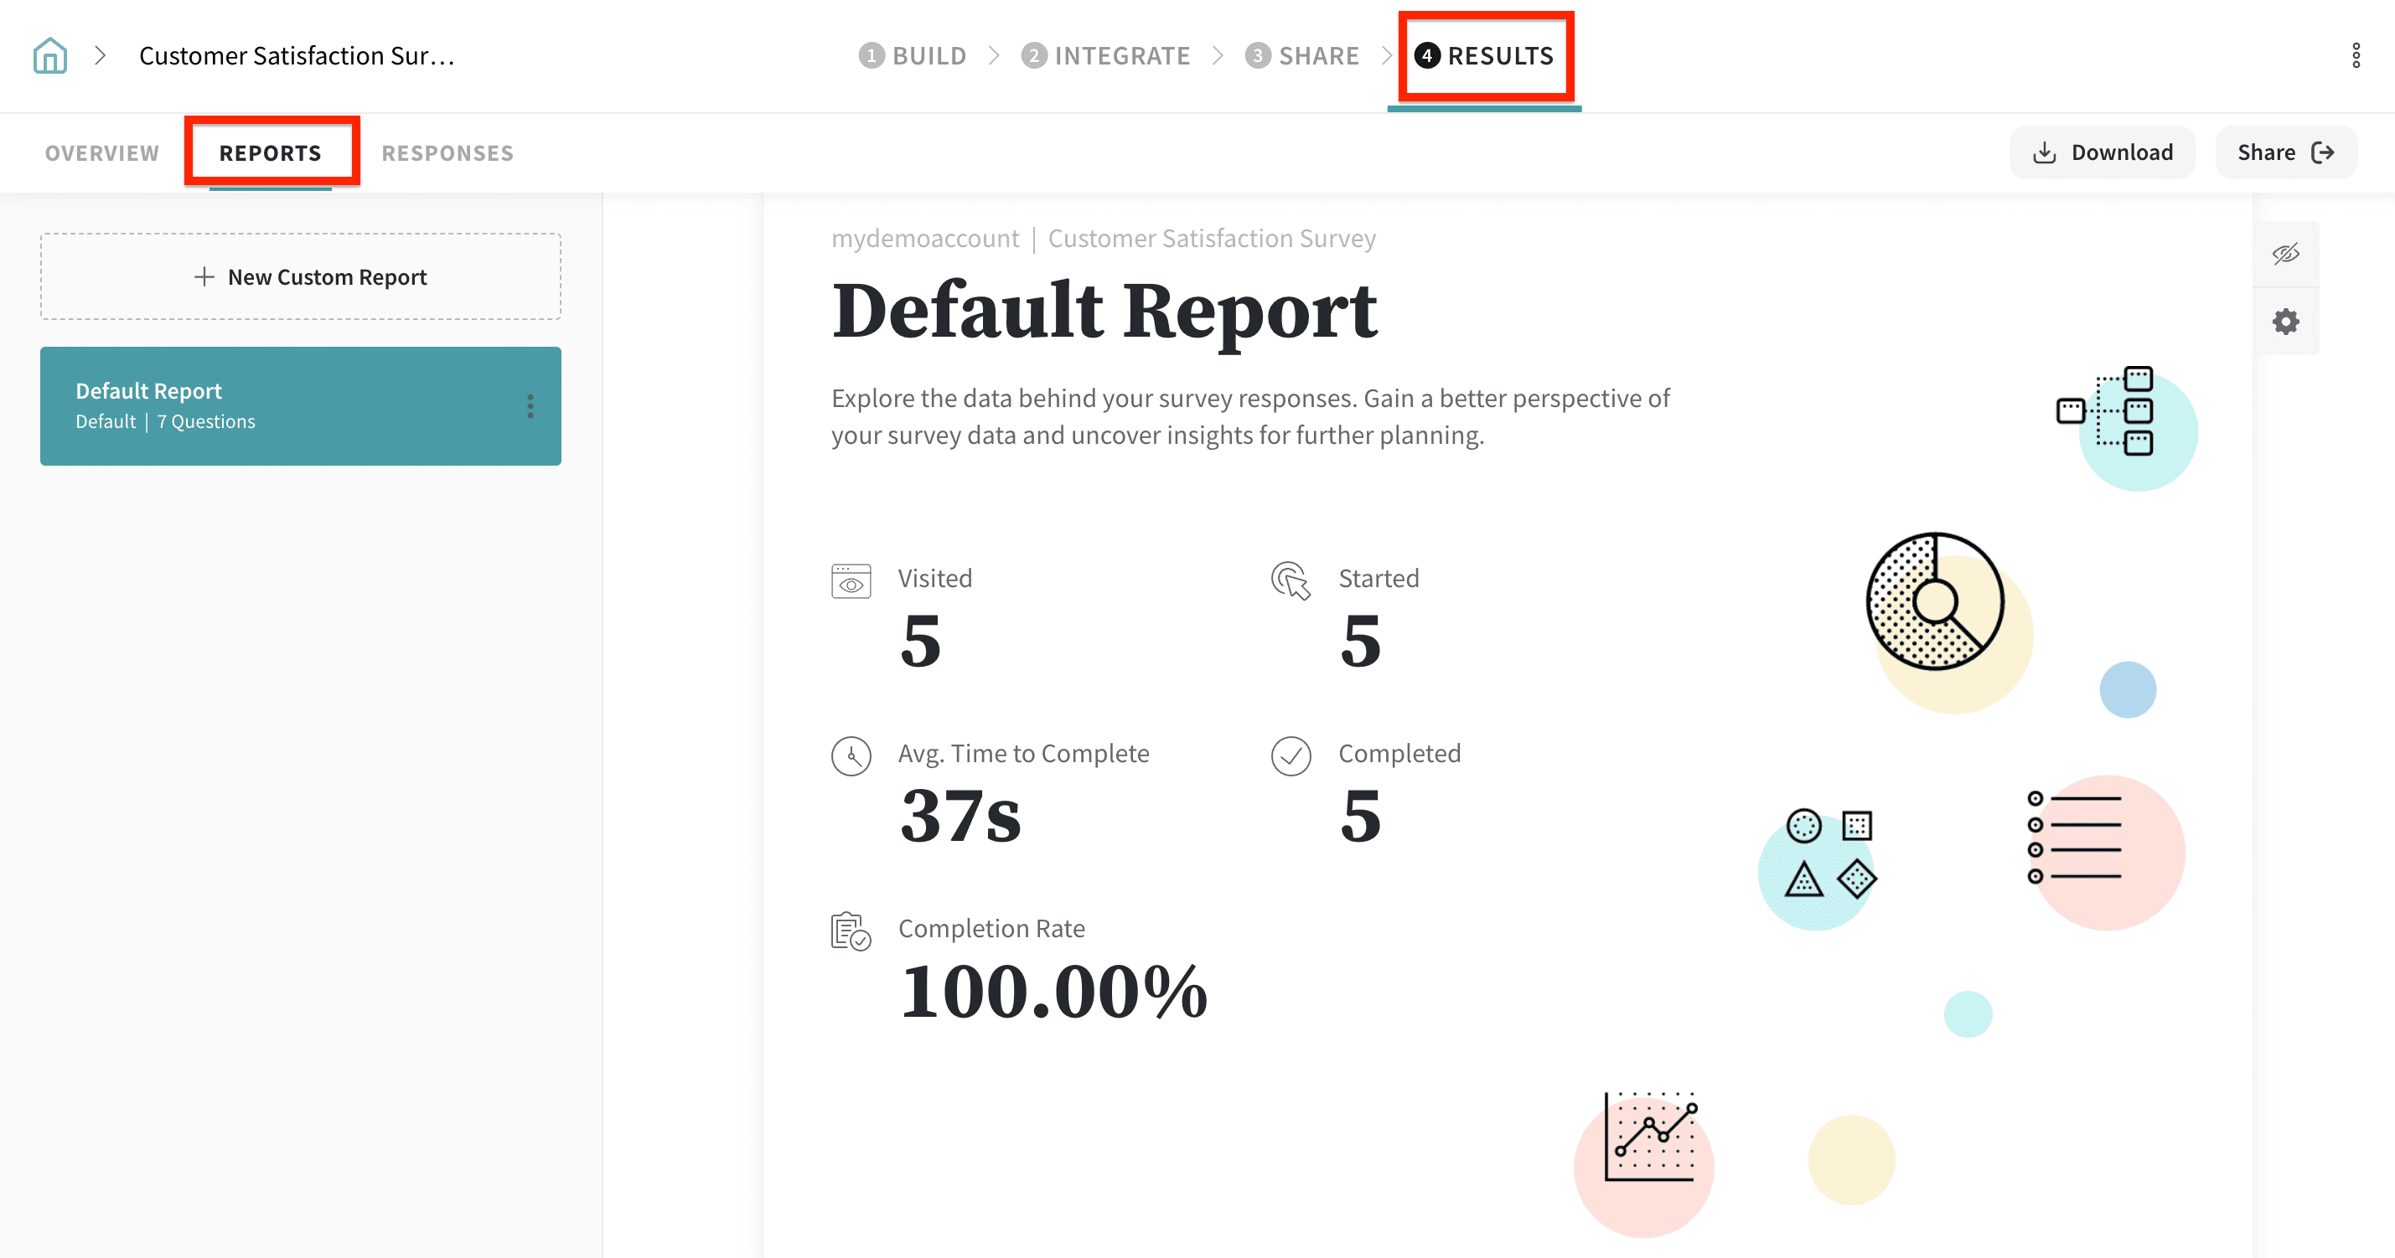Image resolution: width=2395 pixels, height=1258 pixels.
Task: Toggle the hidden-eye visibility icon
Action: 2285,254
